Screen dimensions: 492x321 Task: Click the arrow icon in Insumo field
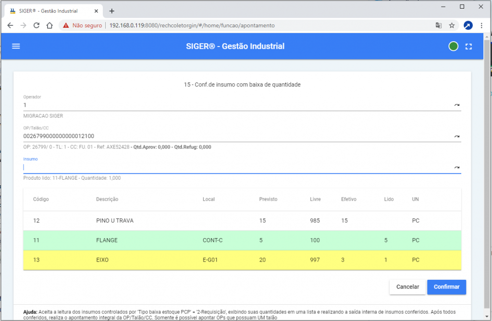coord(456,167)
